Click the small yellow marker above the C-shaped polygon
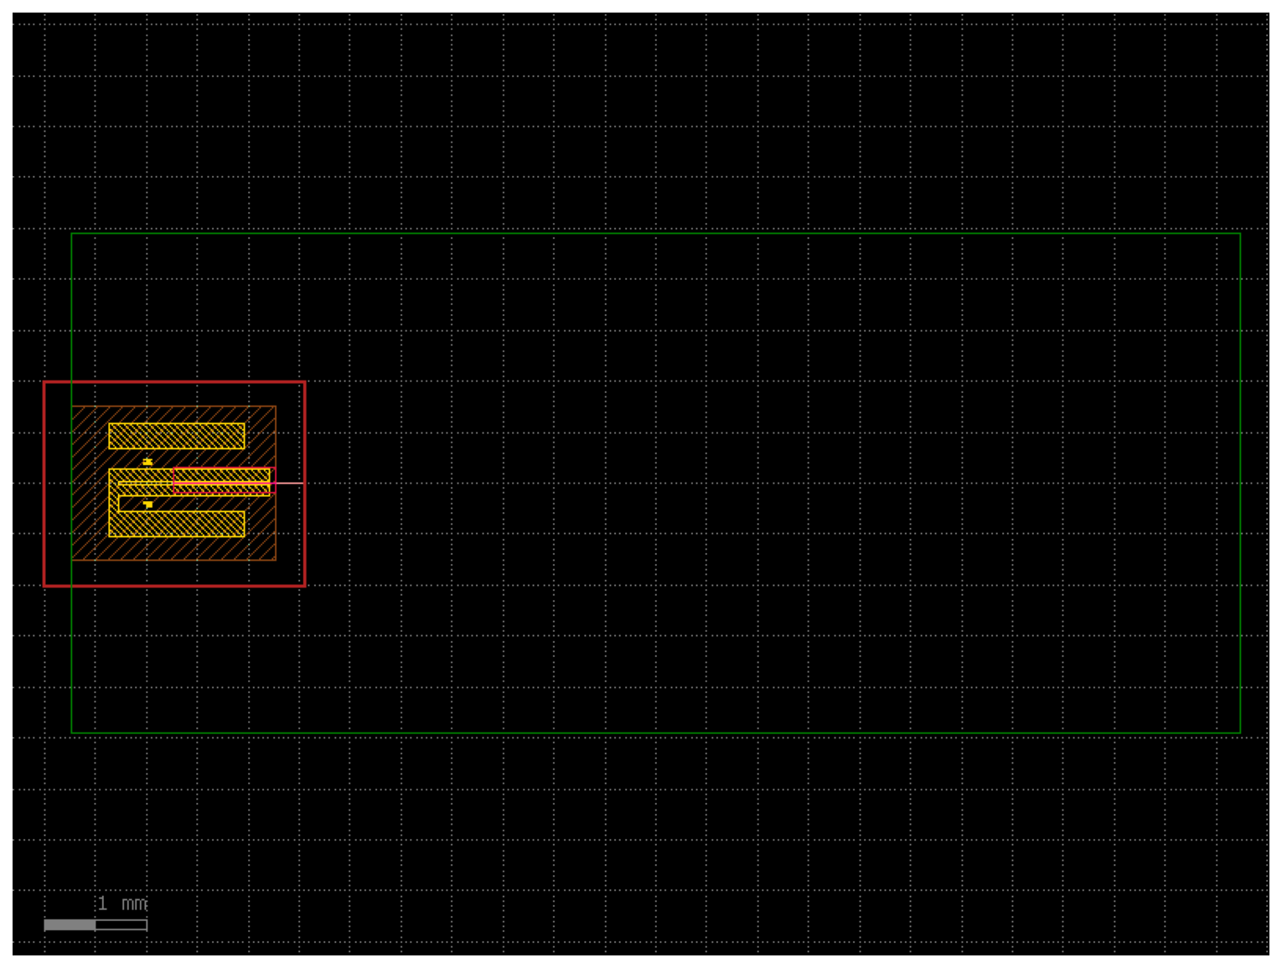This screenshot has height=968, width=1282. [147, 462]
